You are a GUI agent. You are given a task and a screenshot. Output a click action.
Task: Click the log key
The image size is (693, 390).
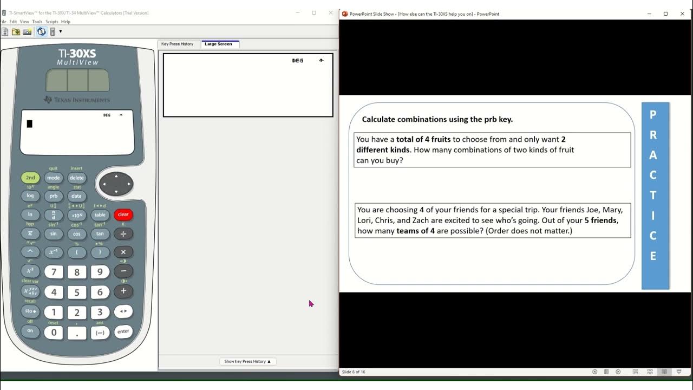(x=30, y=196)
